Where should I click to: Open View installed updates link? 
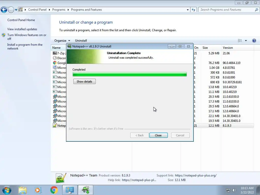pyautogui.click(x=22, y=29)
